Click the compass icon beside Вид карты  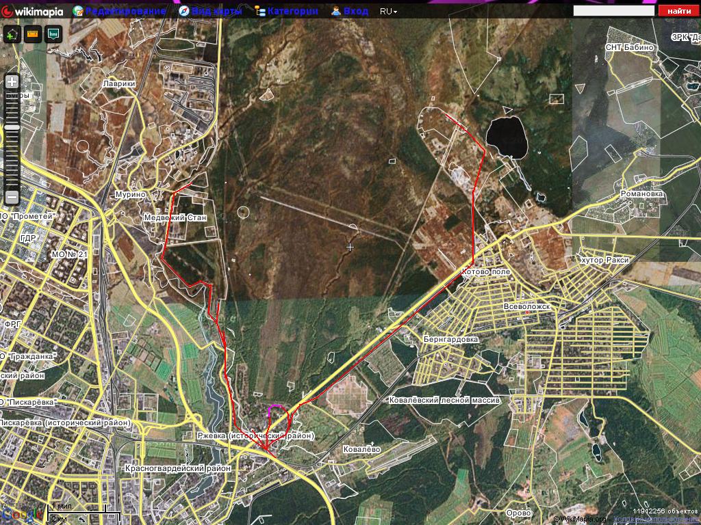coord(184,11)
